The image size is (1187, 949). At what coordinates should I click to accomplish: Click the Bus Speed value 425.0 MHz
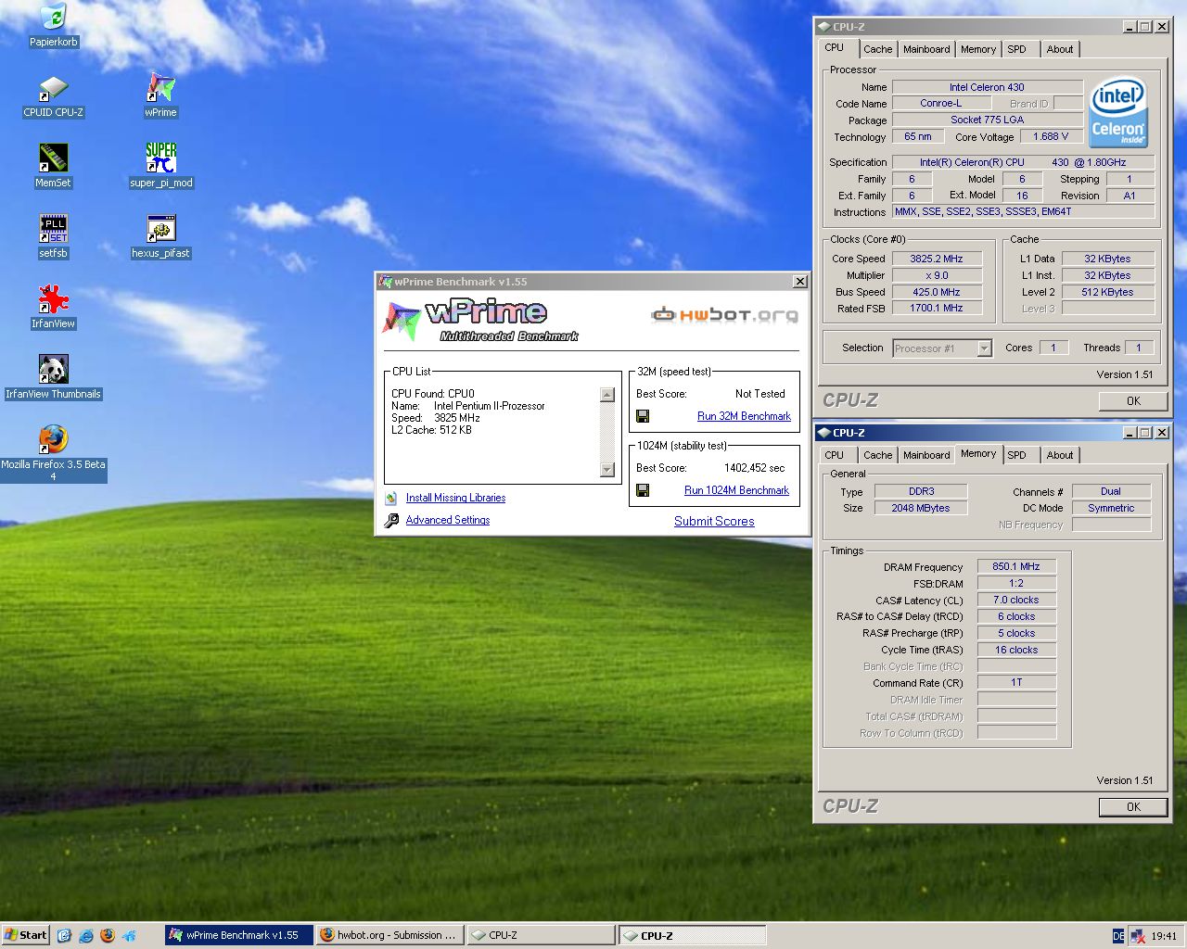(x=937, y=292)
